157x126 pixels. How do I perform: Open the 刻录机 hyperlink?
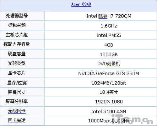tap(113, 64)
